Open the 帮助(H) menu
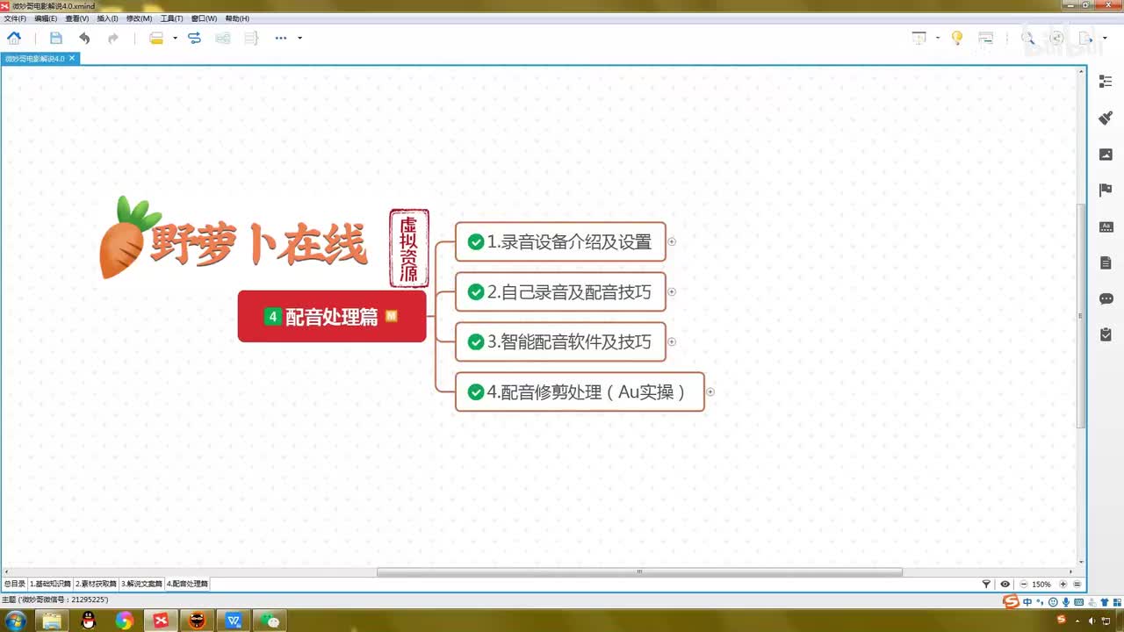 [x=237, y=18]
